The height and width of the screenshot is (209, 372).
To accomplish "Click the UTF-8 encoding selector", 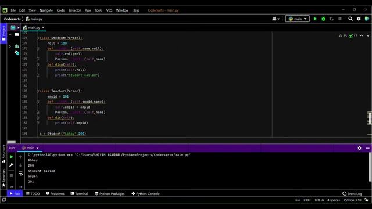I will pos(319,200).
